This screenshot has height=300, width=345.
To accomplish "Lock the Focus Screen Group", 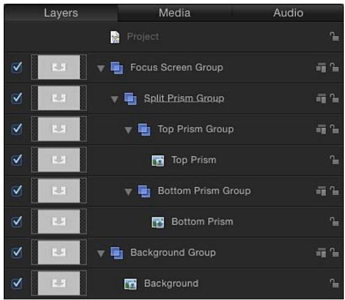I will tap(334, 67).
